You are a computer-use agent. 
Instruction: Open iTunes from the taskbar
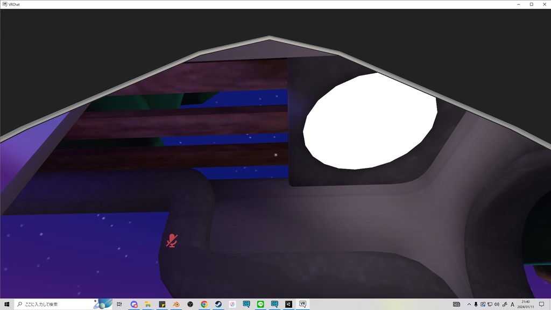click(x=232, y=304)
